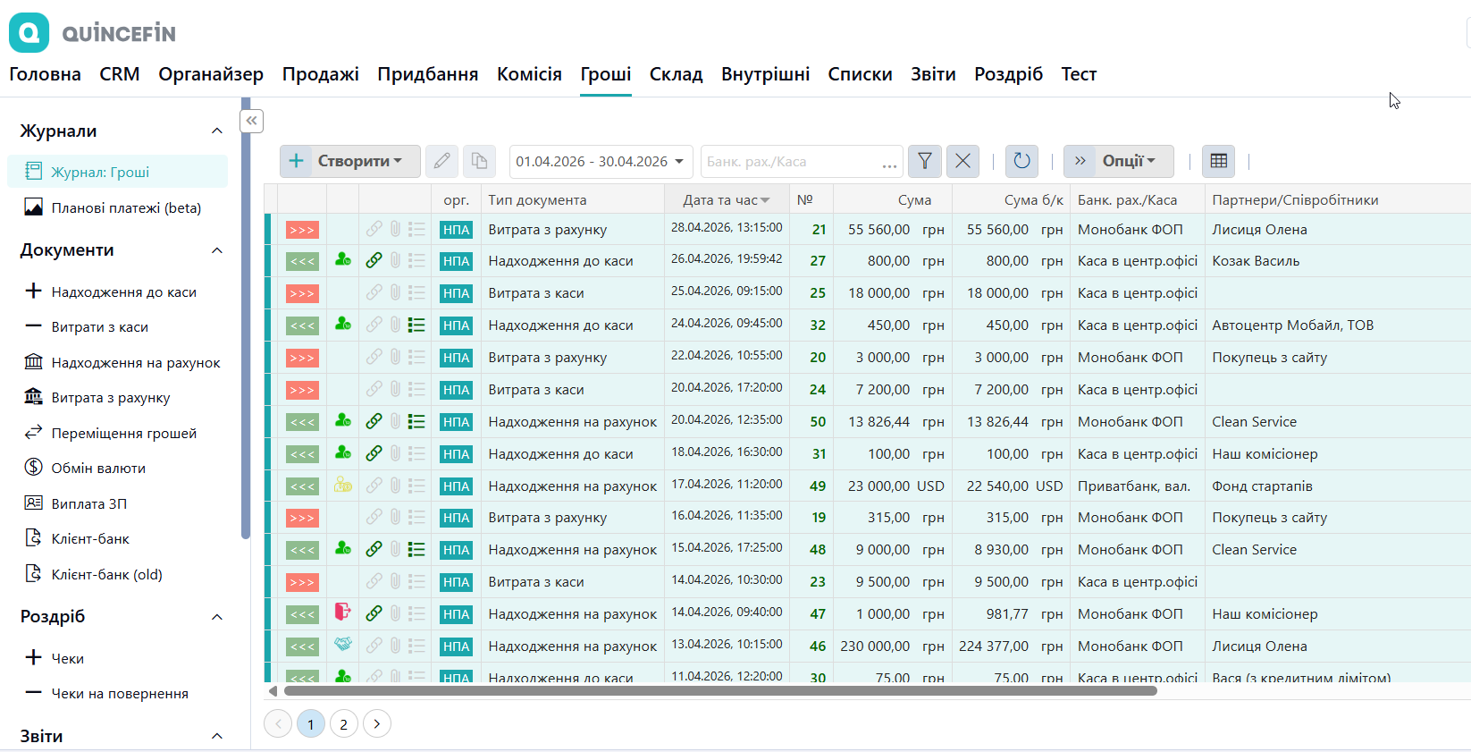The image size is (1471, 752).
Task: Open Обмін валюти in sidebar
Action: (85, 468)
